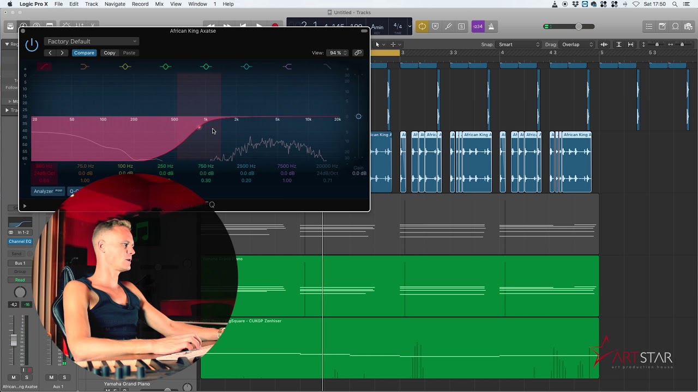
Task: Open the Apple menu
Action: [10, 4]
